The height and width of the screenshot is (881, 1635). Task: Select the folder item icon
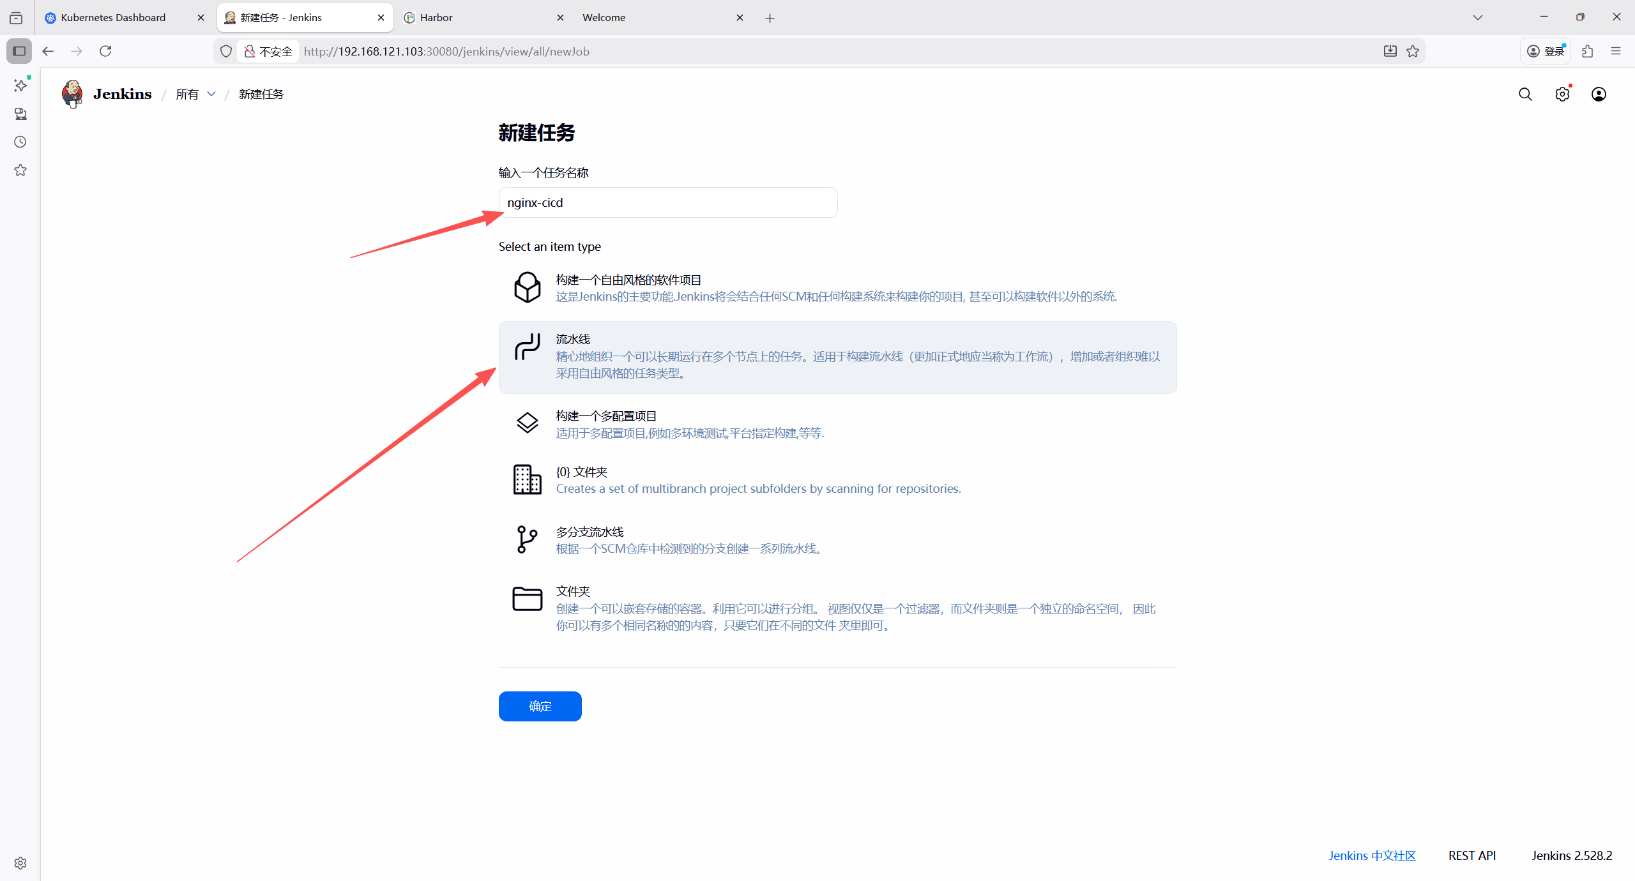click(x=527, y=599)
